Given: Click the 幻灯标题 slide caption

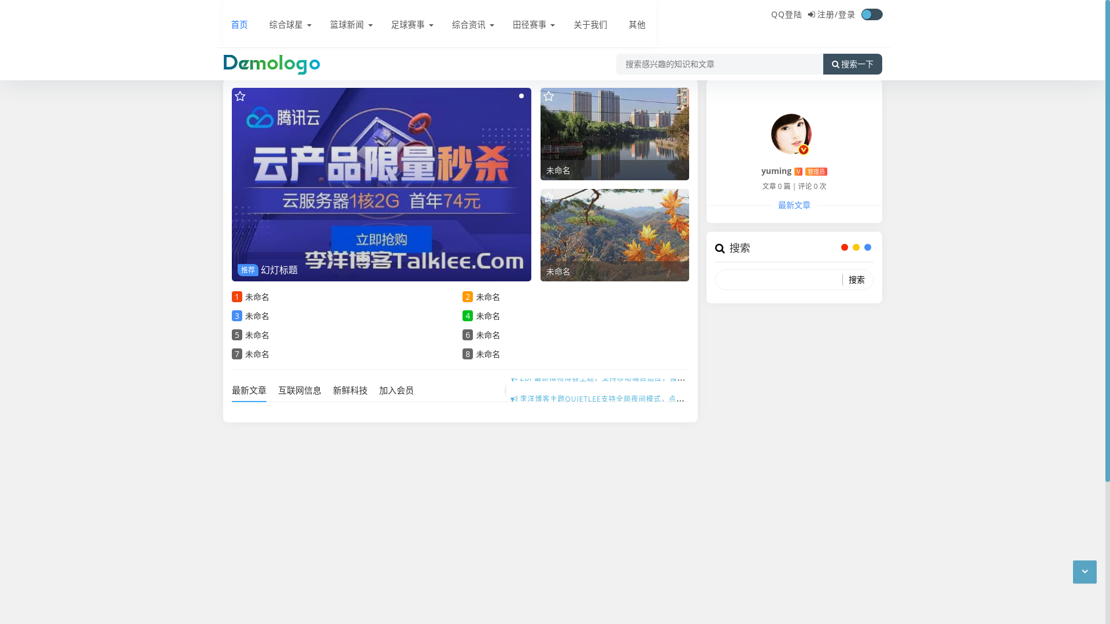Looking at the screenshot, I should (x=279, y=270).
